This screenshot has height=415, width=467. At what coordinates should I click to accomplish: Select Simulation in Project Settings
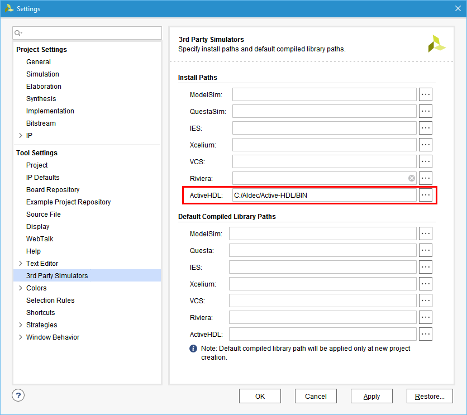tap(42, 74)
